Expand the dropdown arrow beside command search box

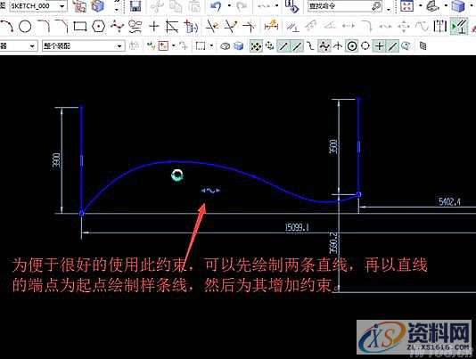point(389,10)
